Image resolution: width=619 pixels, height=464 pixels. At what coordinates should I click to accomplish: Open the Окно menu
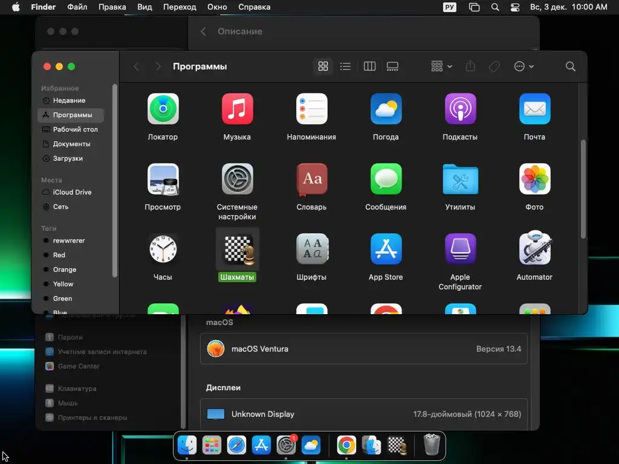click(217, 7)
